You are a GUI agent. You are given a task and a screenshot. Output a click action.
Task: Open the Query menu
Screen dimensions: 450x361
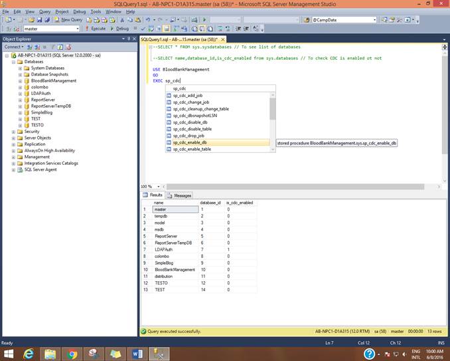point(44,11)
